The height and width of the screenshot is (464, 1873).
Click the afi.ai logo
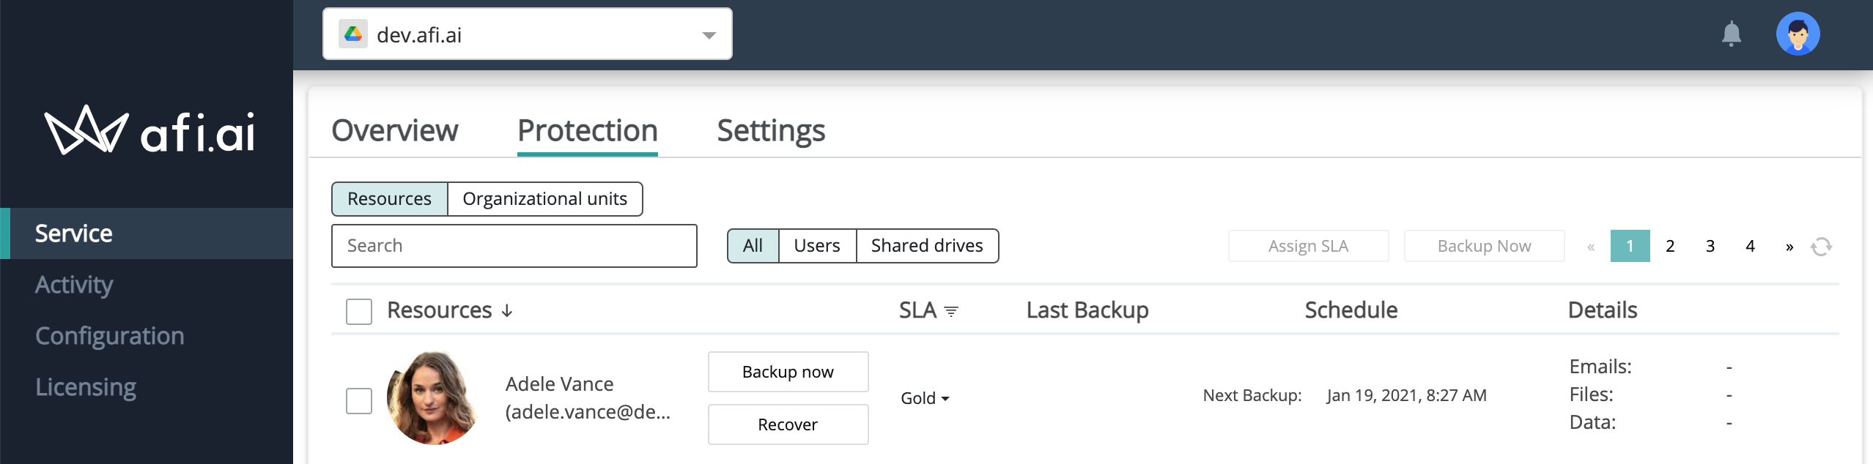point(149,130)
